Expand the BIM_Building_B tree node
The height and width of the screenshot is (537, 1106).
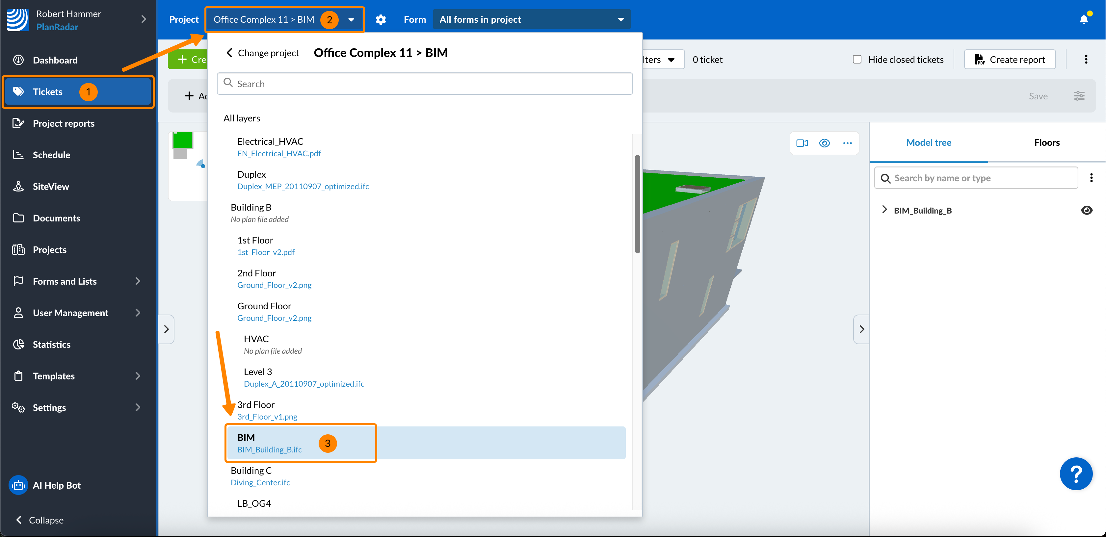884,210
